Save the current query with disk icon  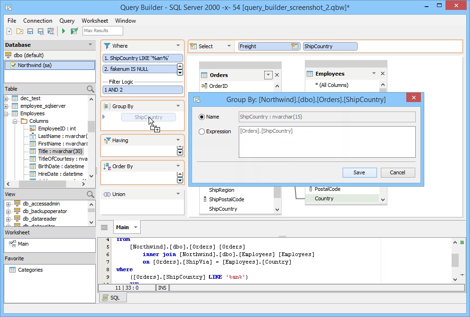[x=30, y=31]
